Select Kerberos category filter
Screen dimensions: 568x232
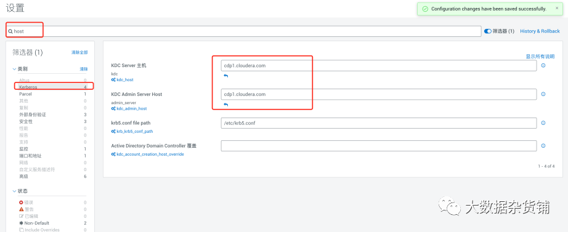tap(52, 87)
